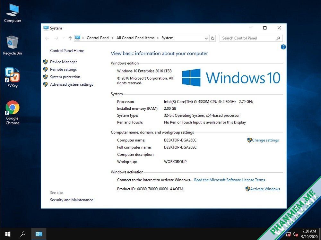Click the shield icon beside System protection
The image size is (321, 240).
point(46,77)
